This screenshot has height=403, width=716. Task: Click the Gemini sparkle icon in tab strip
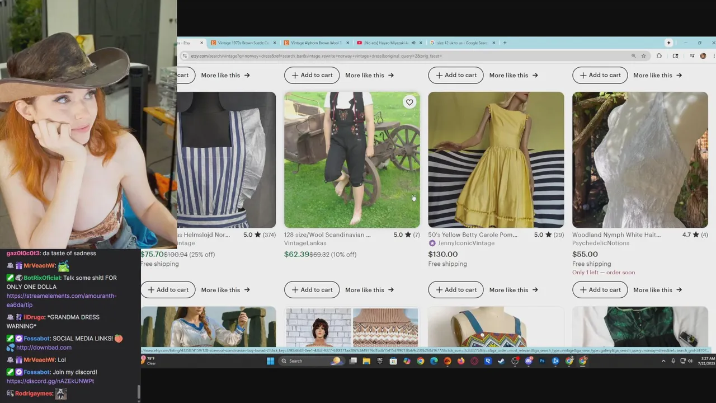(x=668, y=43)
